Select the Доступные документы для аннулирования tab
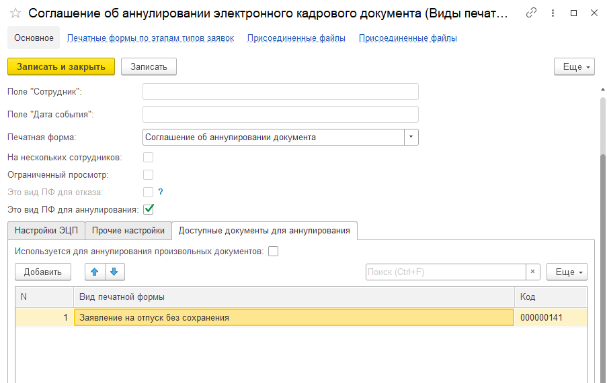This screenshot has height=383, width=607. click(264, 231)
